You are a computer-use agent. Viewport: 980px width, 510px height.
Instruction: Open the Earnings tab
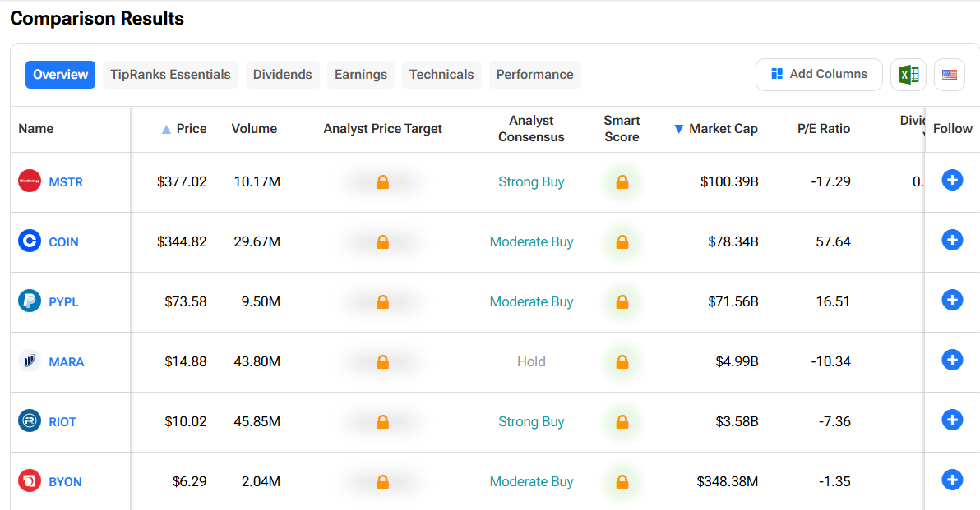[x=361, y=74]
